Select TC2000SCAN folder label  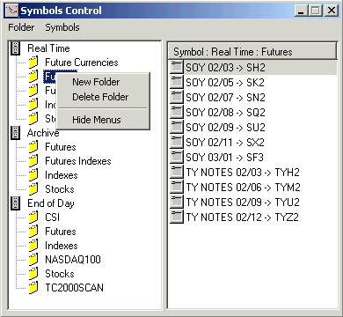tap(74, 288)
